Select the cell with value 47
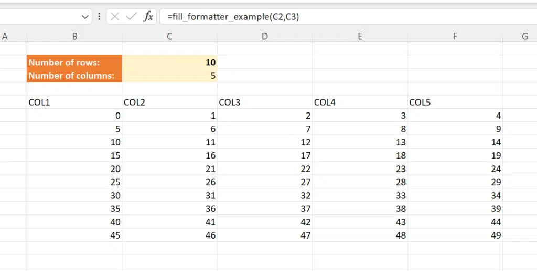 tap(265, 235)
